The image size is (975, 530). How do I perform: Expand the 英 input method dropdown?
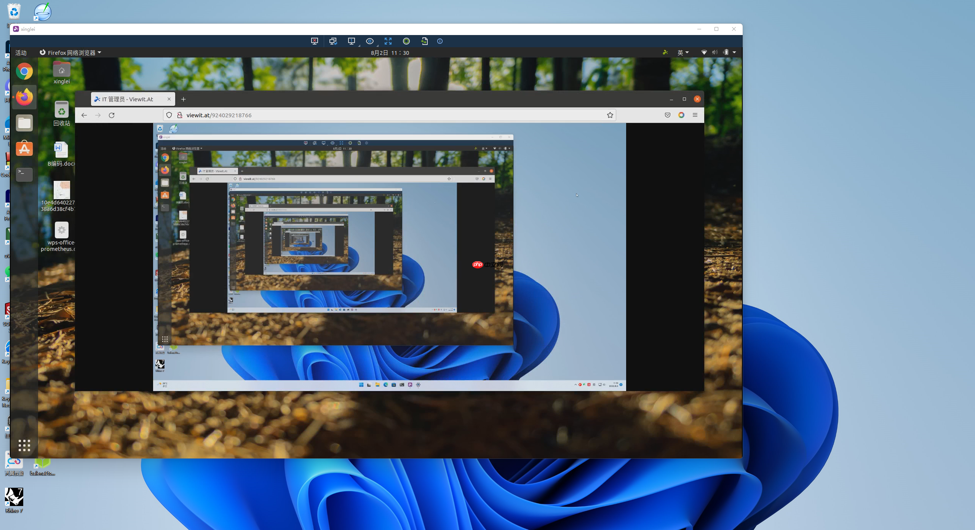[x=683, y=53]
